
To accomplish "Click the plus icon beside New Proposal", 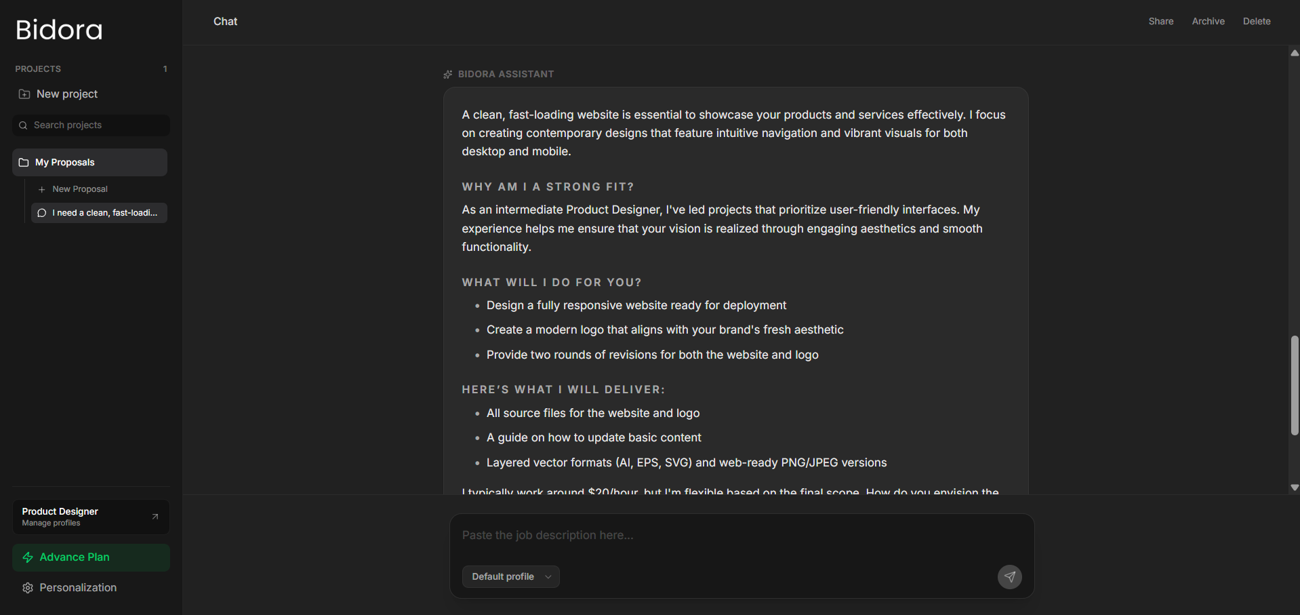I will pyautogui.click(x=42, y=190).
